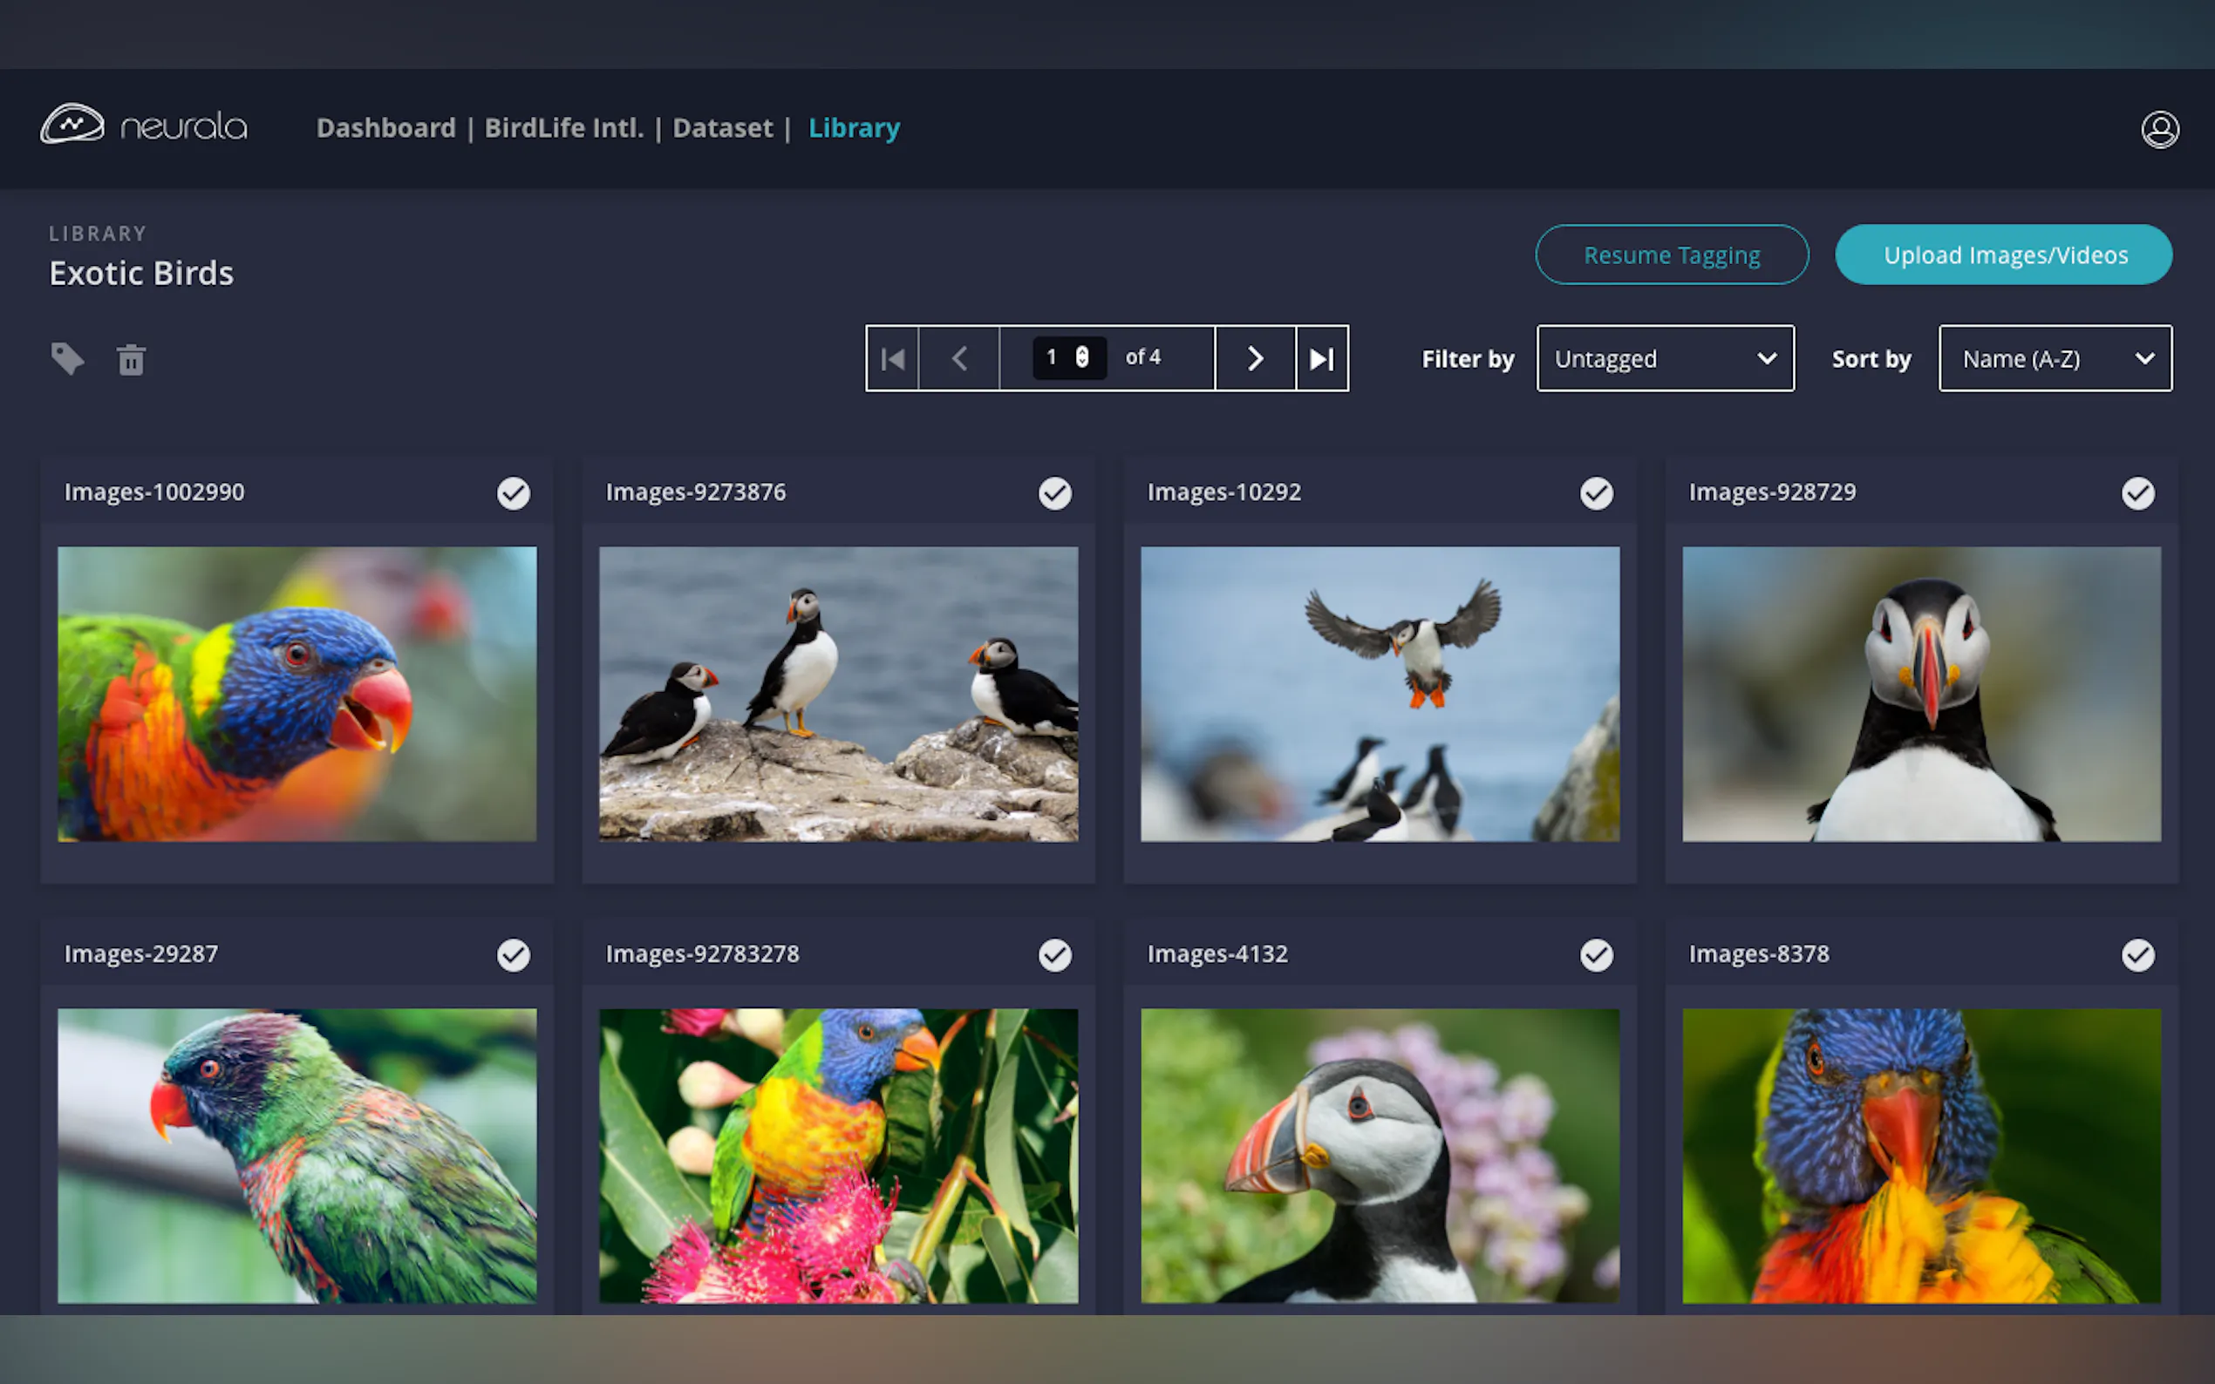Click the page number stepper control
The image size is (2215, 1384).
click(x=1081, y=357)
